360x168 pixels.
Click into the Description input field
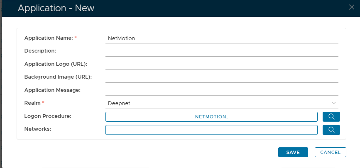coord(222,51)
